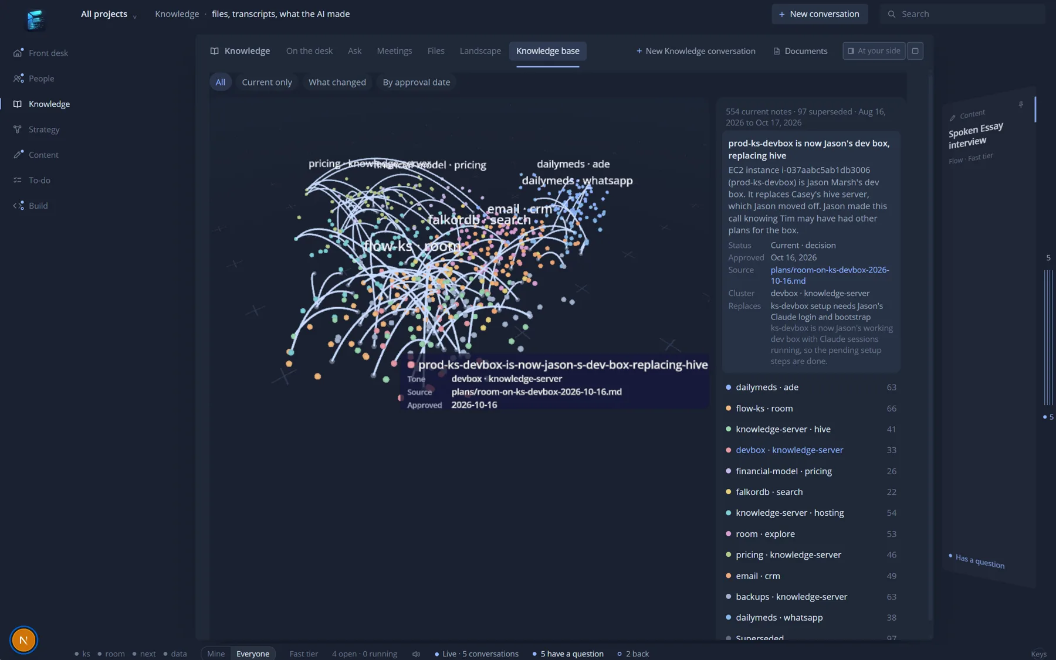Click the Knowledge breadcrumb link
Image resolution: width=1056 pixels, height=660 pixels.
click(x=177, y=14)
